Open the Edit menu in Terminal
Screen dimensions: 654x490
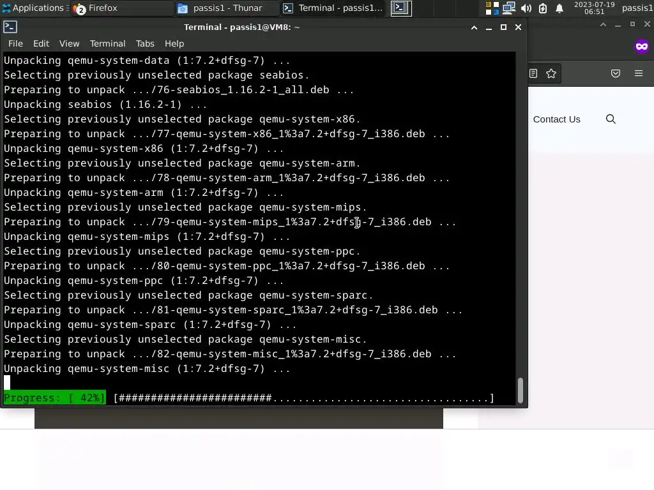click(41, 43)
